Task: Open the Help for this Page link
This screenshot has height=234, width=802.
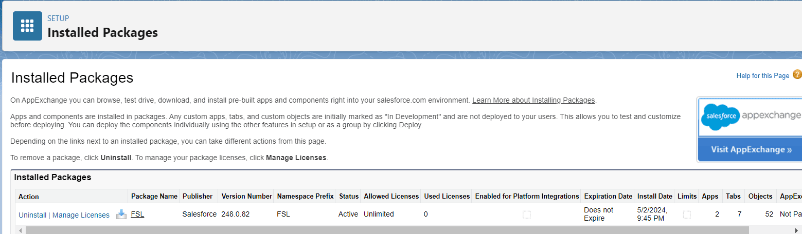Action: click(x=762, y=75)
